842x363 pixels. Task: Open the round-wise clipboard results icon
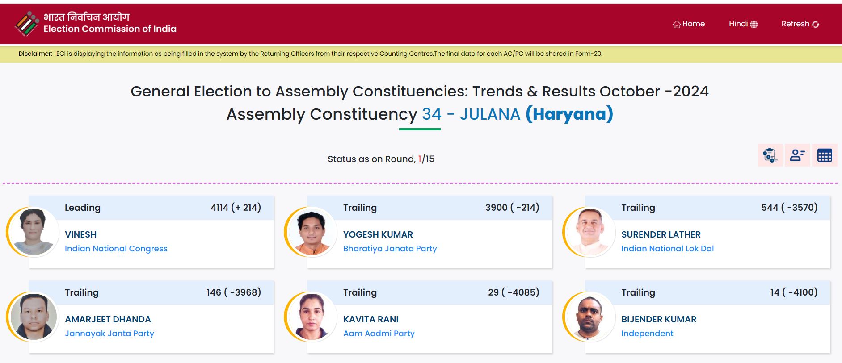(x=770, y=155)
